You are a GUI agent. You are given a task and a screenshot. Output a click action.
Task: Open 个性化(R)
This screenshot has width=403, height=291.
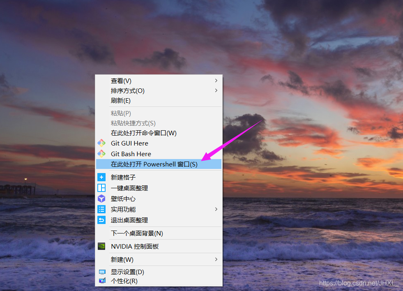point(159,281)
